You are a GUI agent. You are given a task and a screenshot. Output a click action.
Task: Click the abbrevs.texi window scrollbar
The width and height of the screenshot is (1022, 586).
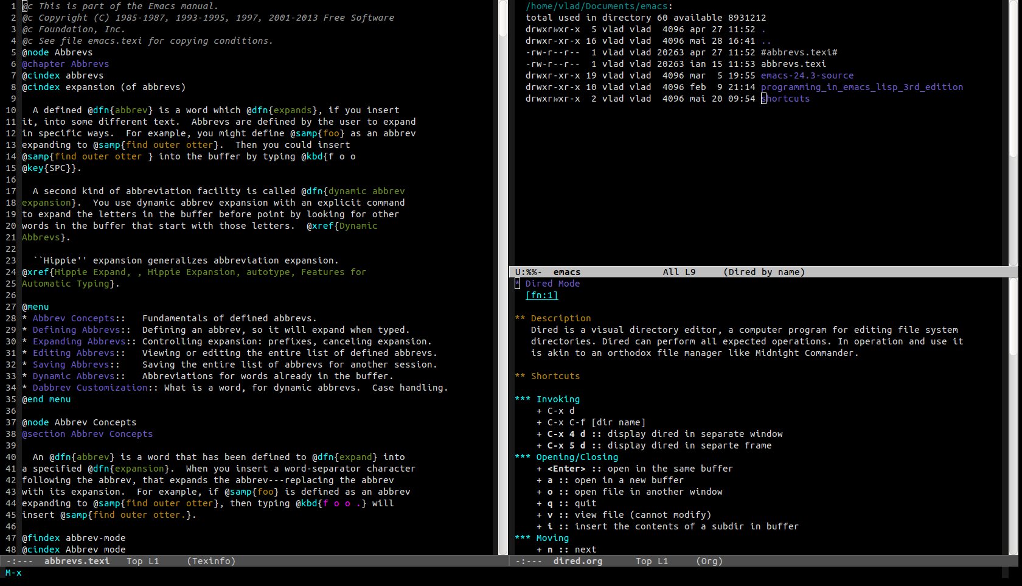503,277
